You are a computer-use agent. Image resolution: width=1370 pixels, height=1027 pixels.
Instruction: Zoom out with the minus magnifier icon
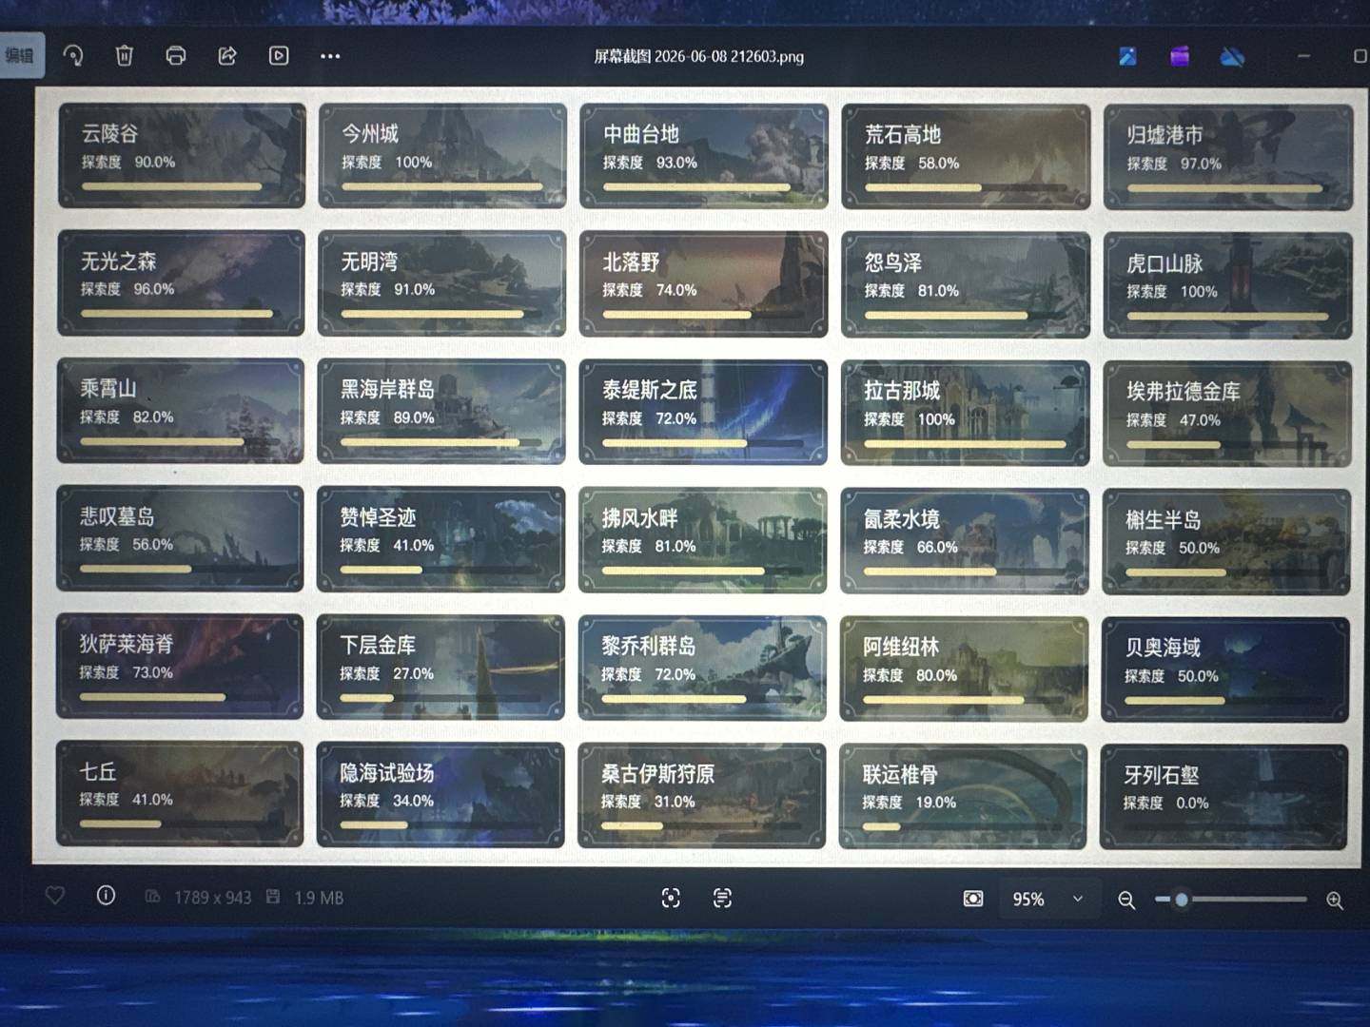[x=1126, y=900]
